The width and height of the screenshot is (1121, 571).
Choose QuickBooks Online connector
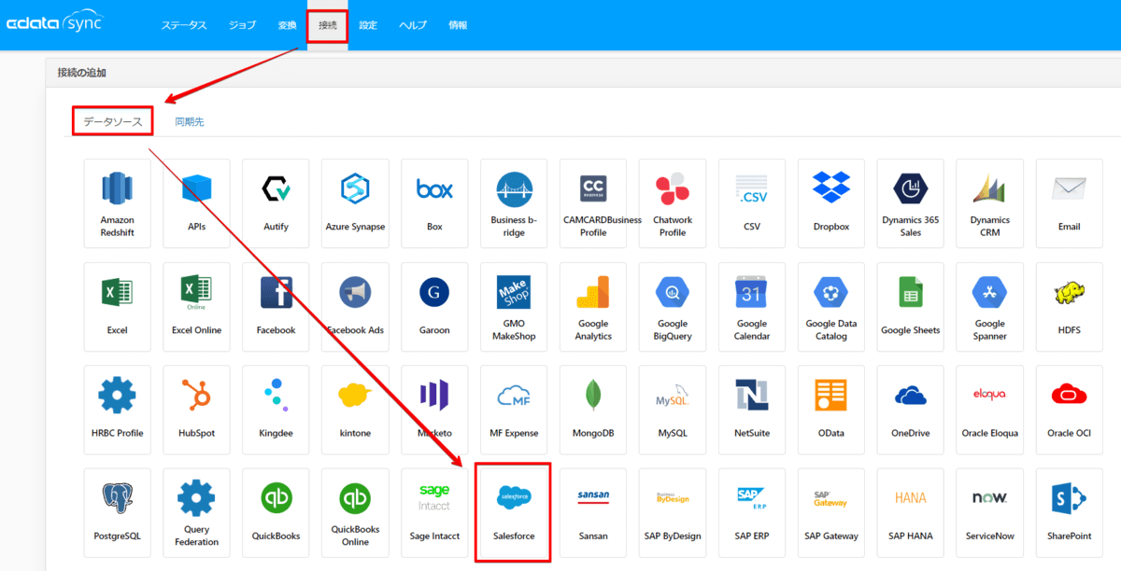point(356,513)
